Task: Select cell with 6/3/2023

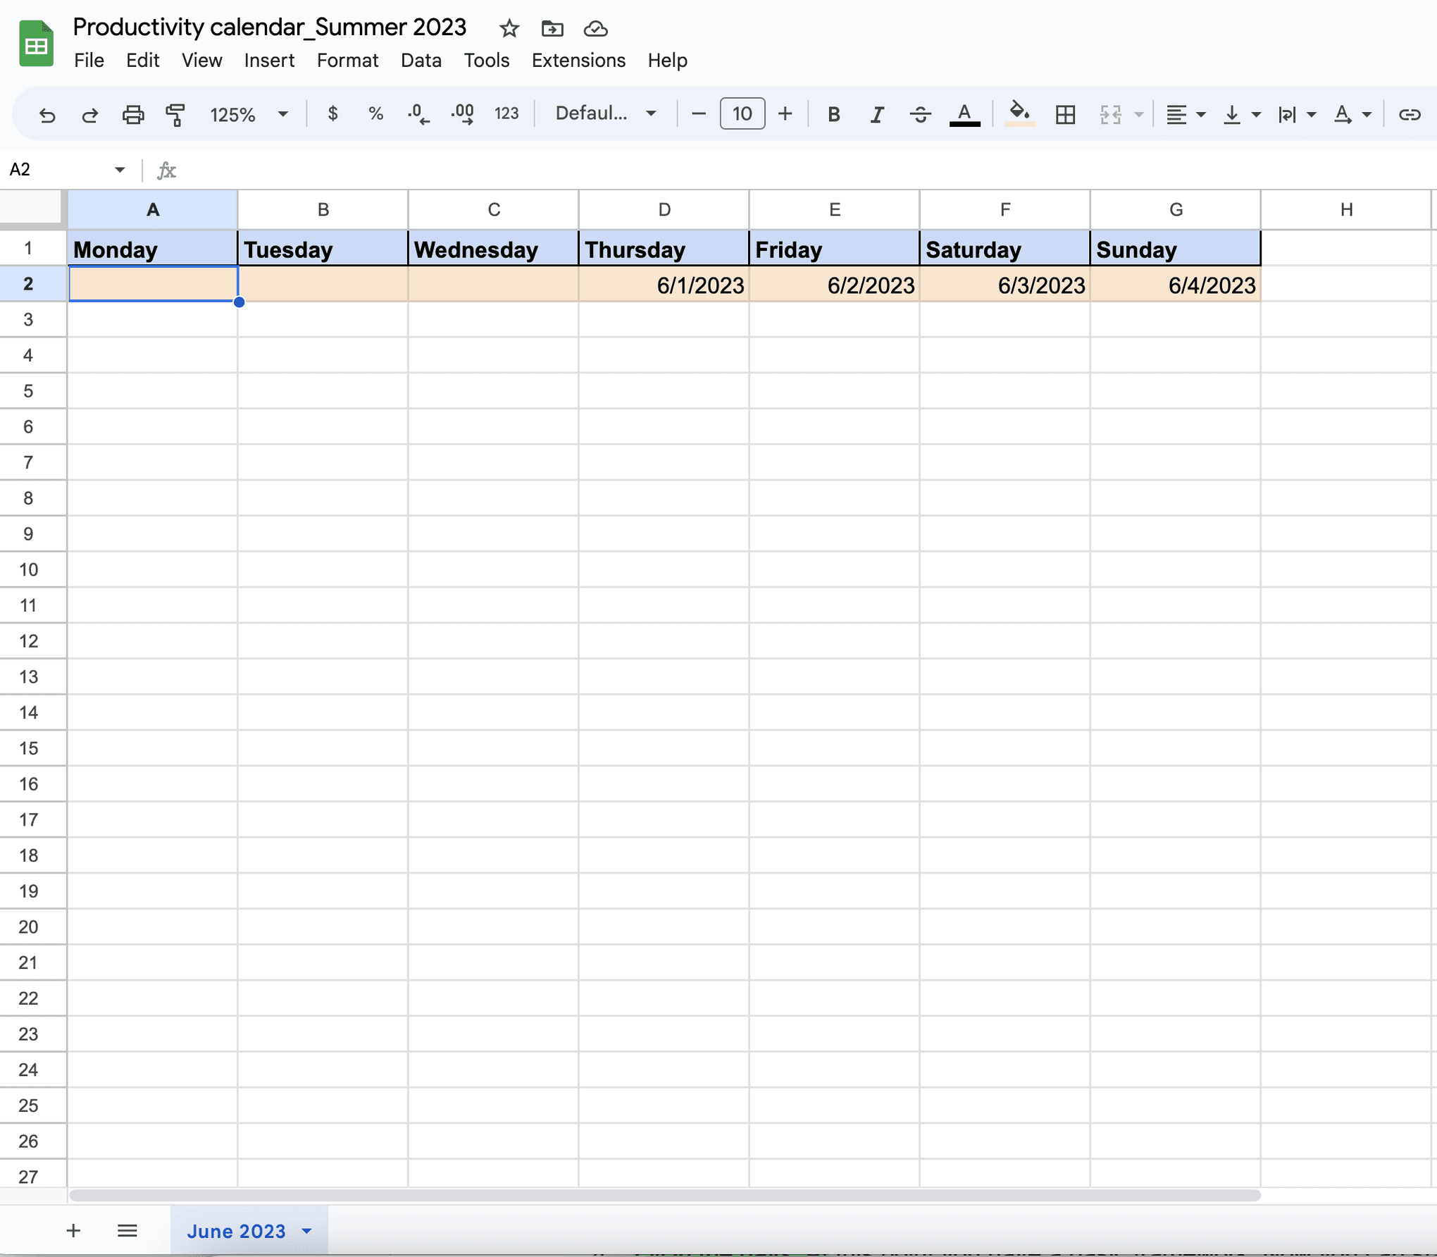Action: 1005,285
